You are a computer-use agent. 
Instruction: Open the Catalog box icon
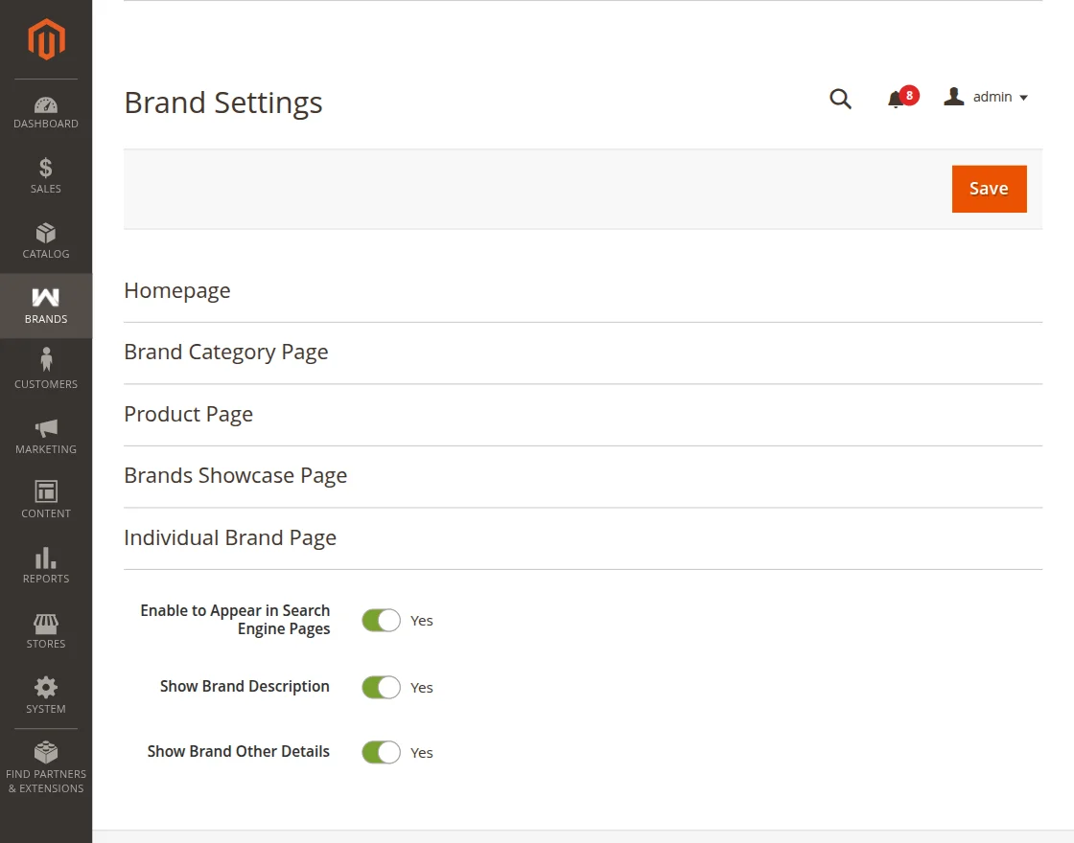46,233
